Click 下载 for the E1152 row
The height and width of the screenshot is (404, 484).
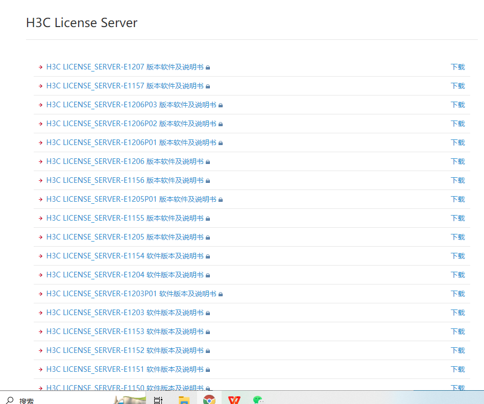coord(458,350)
